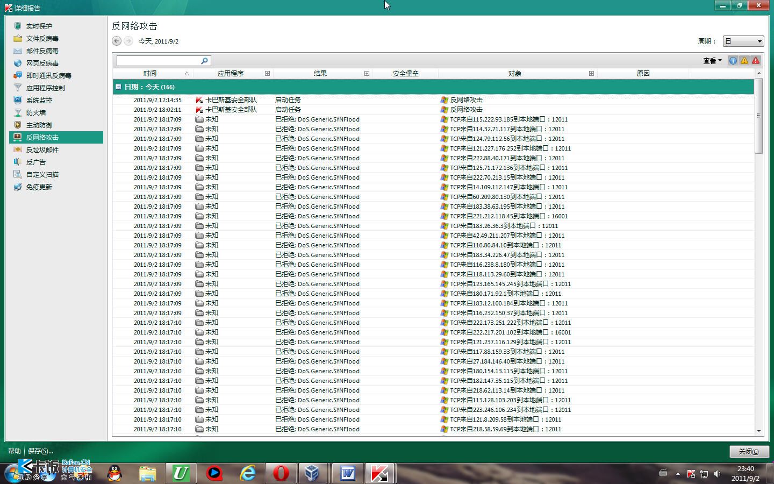Select 邮件反病毒 sidebar item

(x=42, y=51)
